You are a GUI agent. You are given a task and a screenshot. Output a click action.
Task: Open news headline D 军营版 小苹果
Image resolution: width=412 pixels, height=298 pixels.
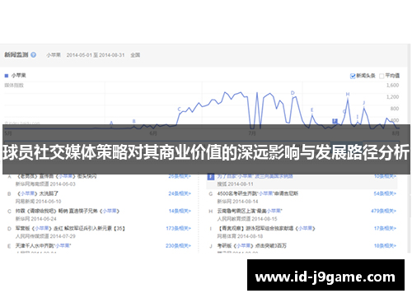70,228
